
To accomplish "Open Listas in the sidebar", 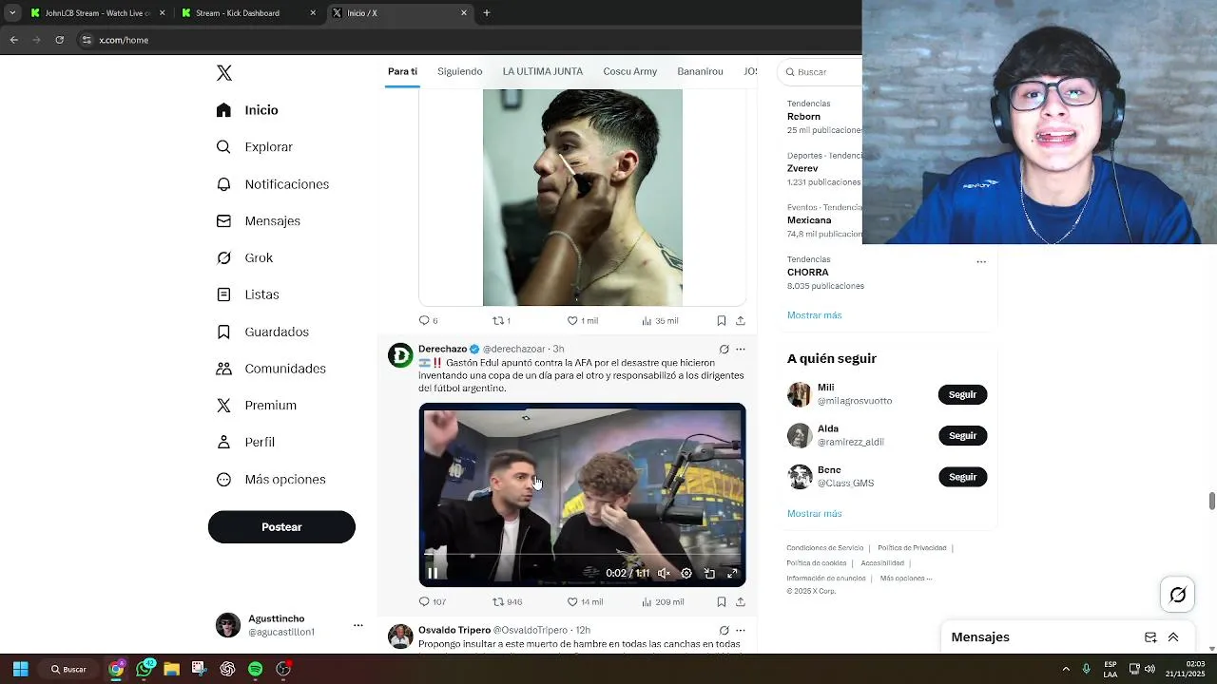I will pyautogui.click(x=247, y=294).
